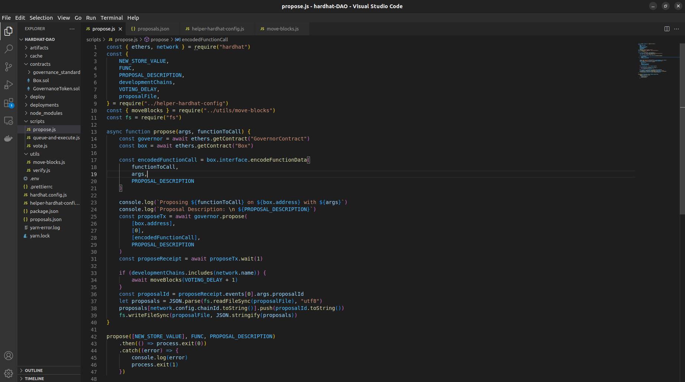The image size is (685, 382).
Task: Collapse the scripts folder
Action: tap(26, 121)
